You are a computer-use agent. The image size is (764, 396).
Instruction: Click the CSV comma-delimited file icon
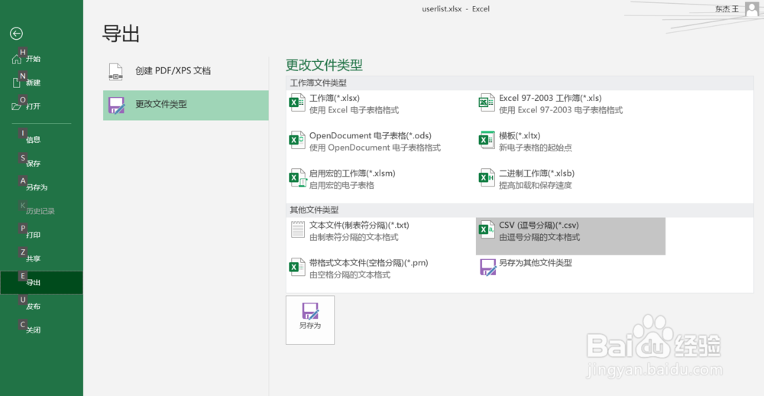click(x=487, y=230)
